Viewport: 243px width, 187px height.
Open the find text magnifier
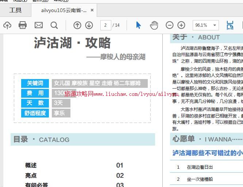point(54,25)
